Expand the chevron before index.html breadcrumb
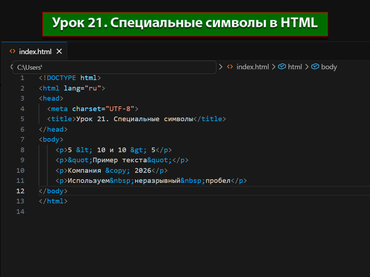This screenshot has height=277, width=370. pyautogui.click(x=221, y=67)
